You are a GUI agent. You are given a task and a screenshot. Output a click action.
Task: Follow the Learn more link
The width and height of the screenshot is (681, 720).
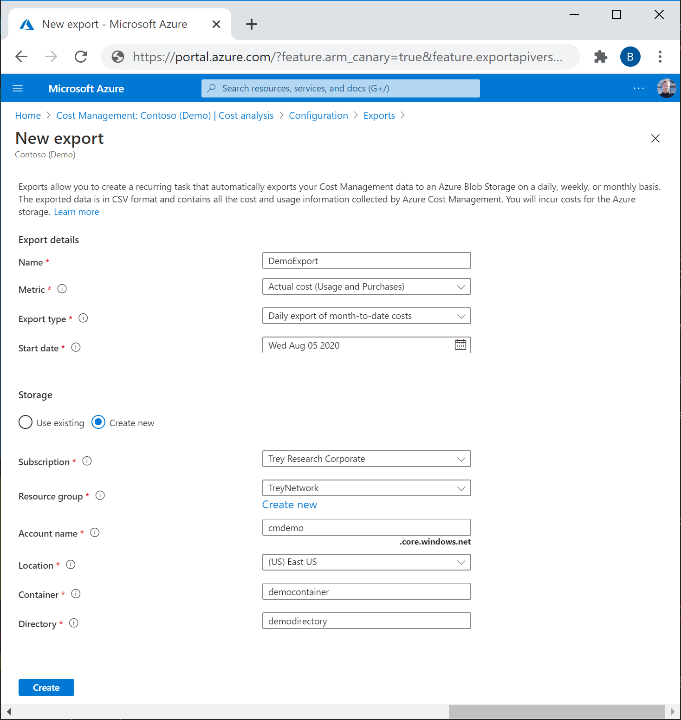click(x=77, y=212)
